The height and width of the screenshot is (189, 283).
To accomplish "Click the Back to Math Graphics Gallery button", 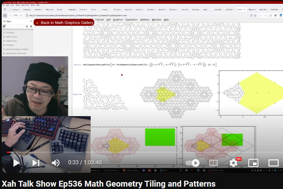I will 64,22.
